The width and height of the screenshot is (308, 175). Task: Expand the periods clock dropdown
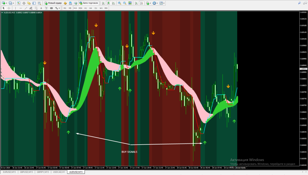tap(155, 3)
